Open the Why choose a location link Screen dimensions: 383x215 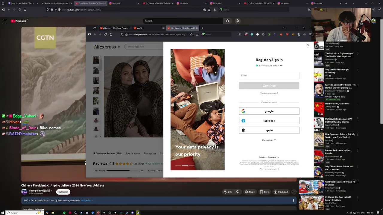[x=269, y=169]
